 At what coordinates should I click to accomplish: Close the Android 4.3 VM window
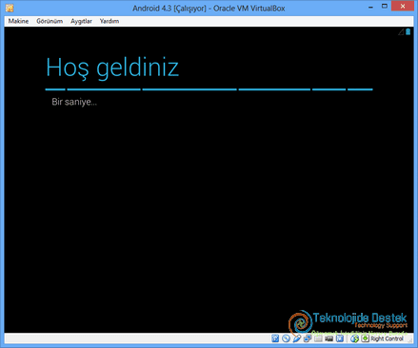(x=403, y=6)
